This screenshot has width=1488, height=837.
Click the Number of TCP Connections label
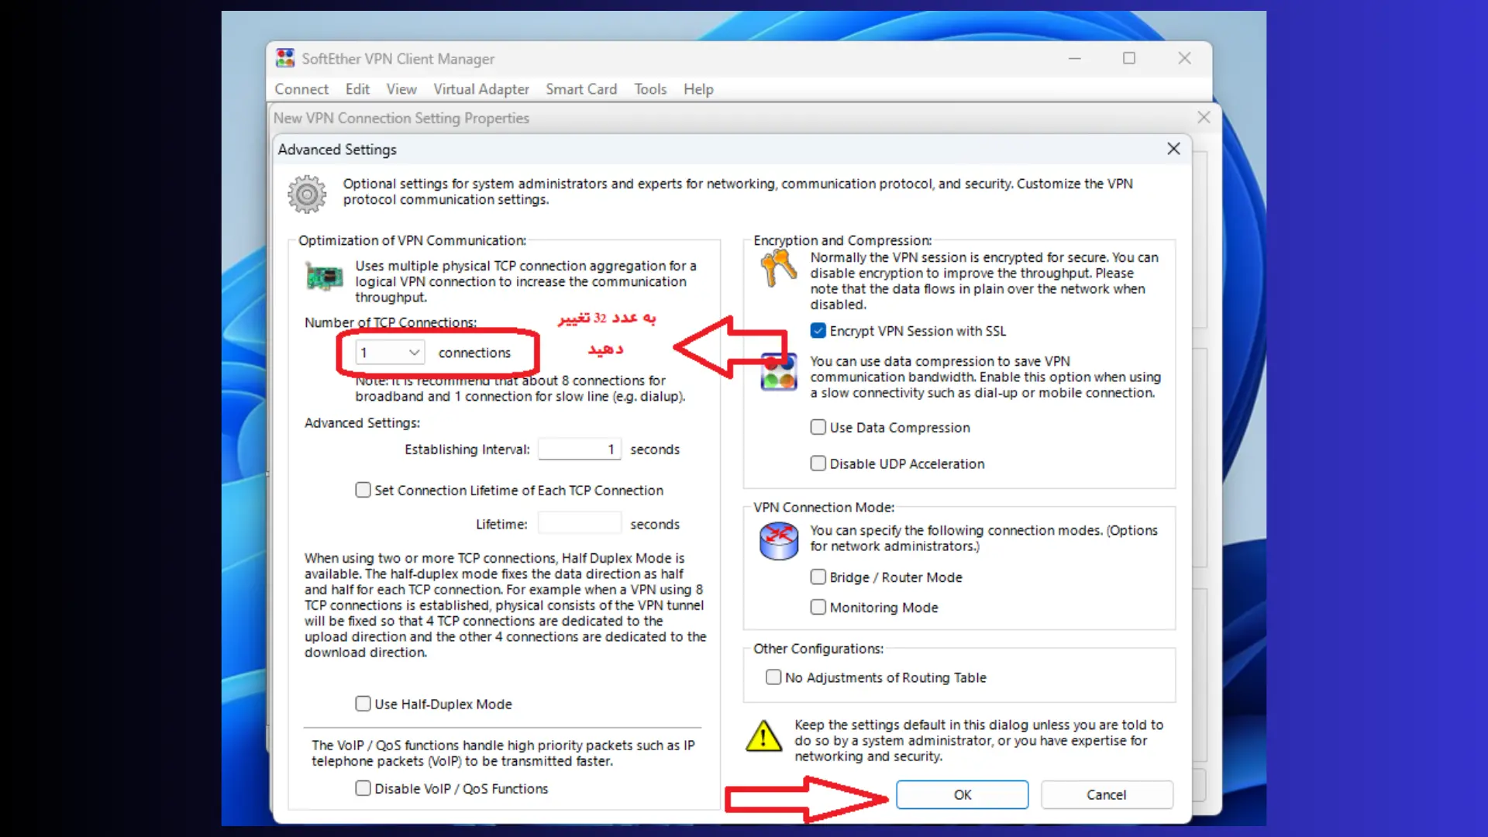[x=391, y=322]
